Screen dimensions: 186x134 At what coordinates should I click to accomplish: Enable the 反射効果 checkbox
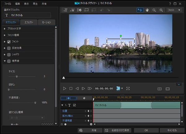tap(9, 48)
